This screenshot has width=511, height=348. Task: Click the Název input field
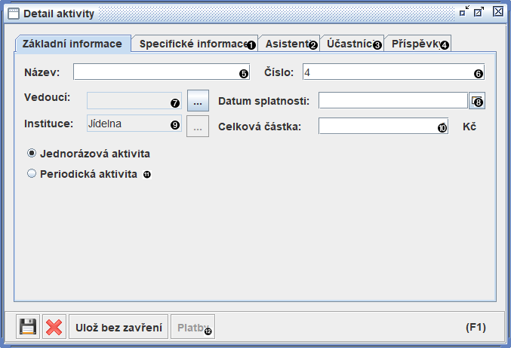pyautogui.click(x=162, y=72)
